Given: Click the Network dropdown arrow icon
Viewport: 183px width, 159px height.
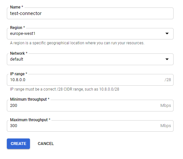Looking at the screenshot, I should (167, 59).
